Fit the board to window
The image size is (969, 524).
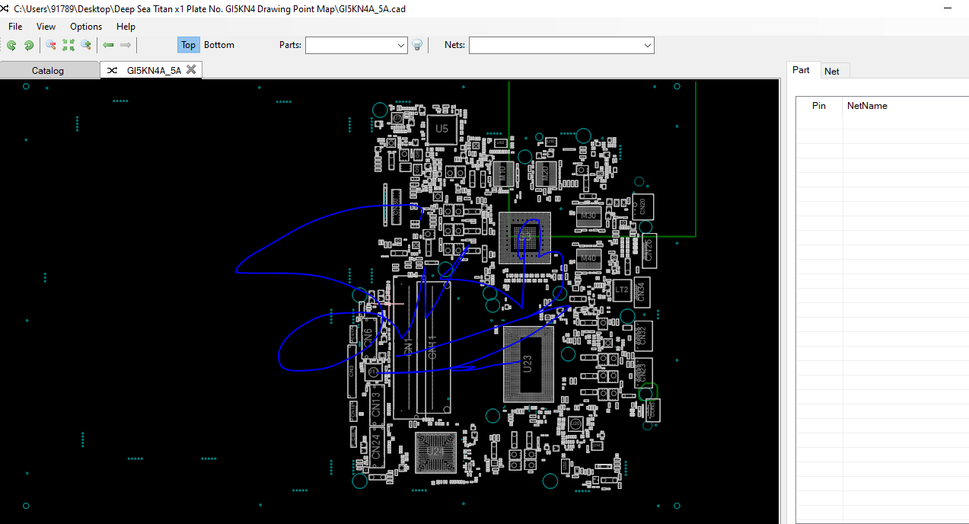pos(69,45)
